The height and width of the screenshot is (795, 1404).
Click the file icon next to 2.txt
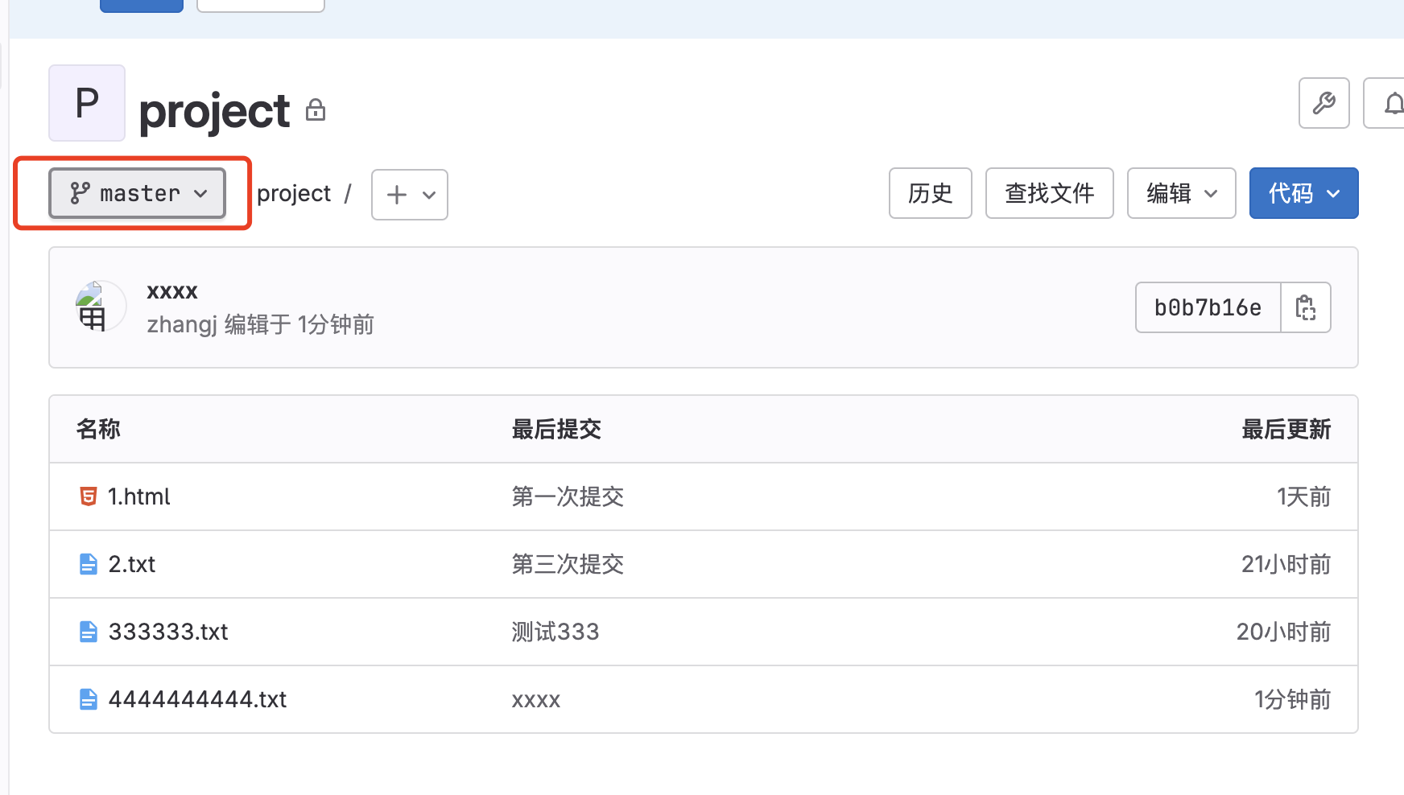(x=89, y=564)
